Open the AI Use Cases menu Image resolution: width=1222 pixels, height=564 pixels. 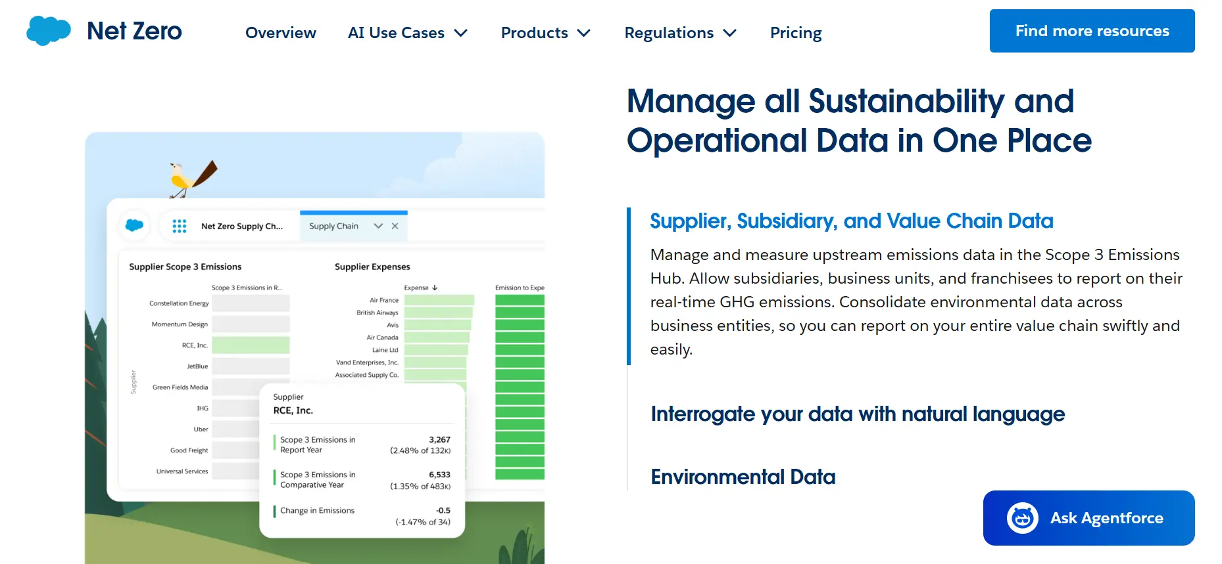pyautogui.click(x=408, y=33)
